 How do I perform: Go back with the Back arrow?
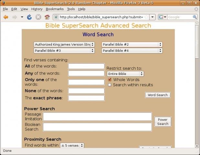click(x=6, y=17)
